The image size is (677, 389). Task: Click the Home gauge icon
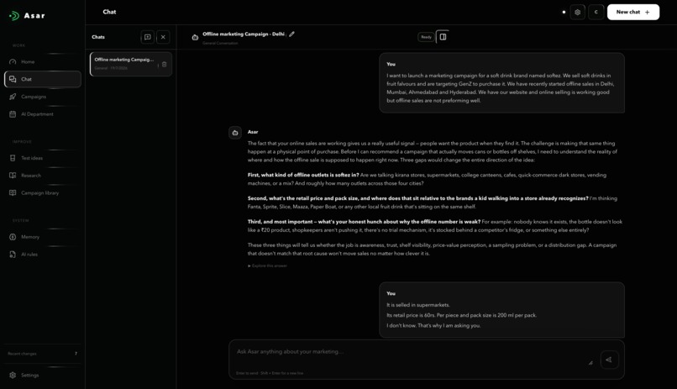(x=13, y=61)
